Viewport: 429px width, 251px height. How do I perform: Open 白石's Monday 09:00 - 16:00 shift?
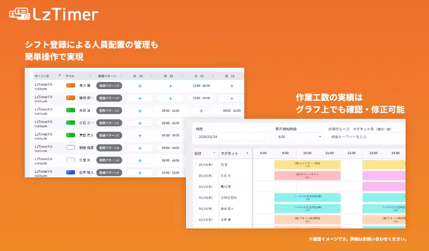tap(171, 123)
